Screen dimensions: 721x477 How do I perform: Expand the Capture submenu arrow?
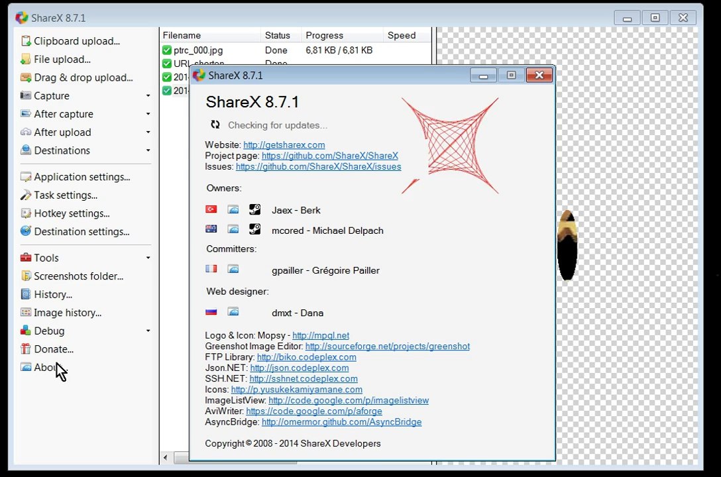148,95
